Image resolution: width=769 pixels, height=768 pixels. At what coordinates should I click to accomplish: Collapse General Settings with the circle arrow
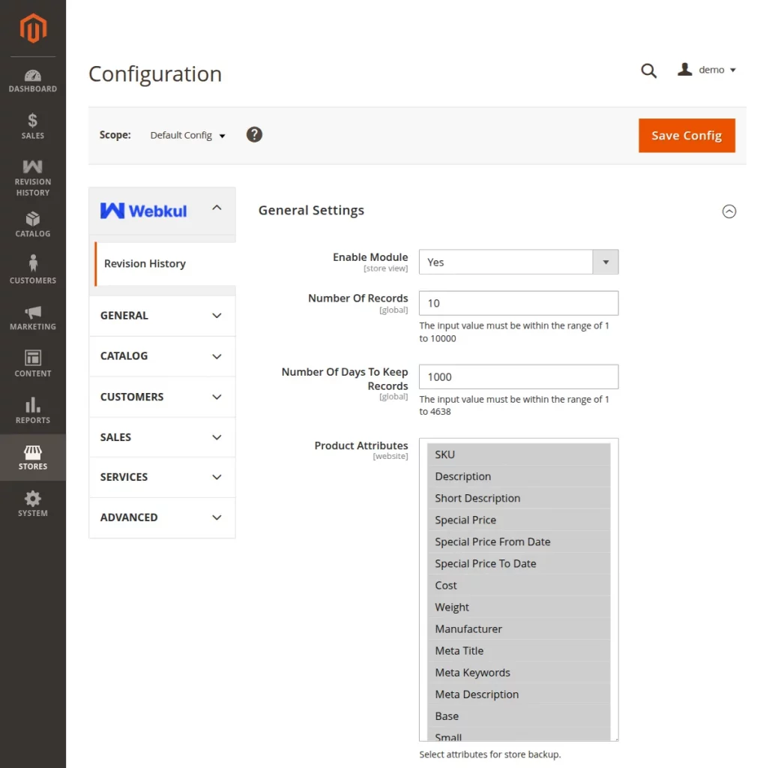pyautogui.click(x=729, y=211)
